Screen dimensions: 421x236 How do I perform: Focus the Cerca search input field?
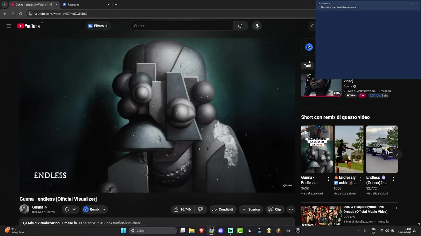(182, 26)
